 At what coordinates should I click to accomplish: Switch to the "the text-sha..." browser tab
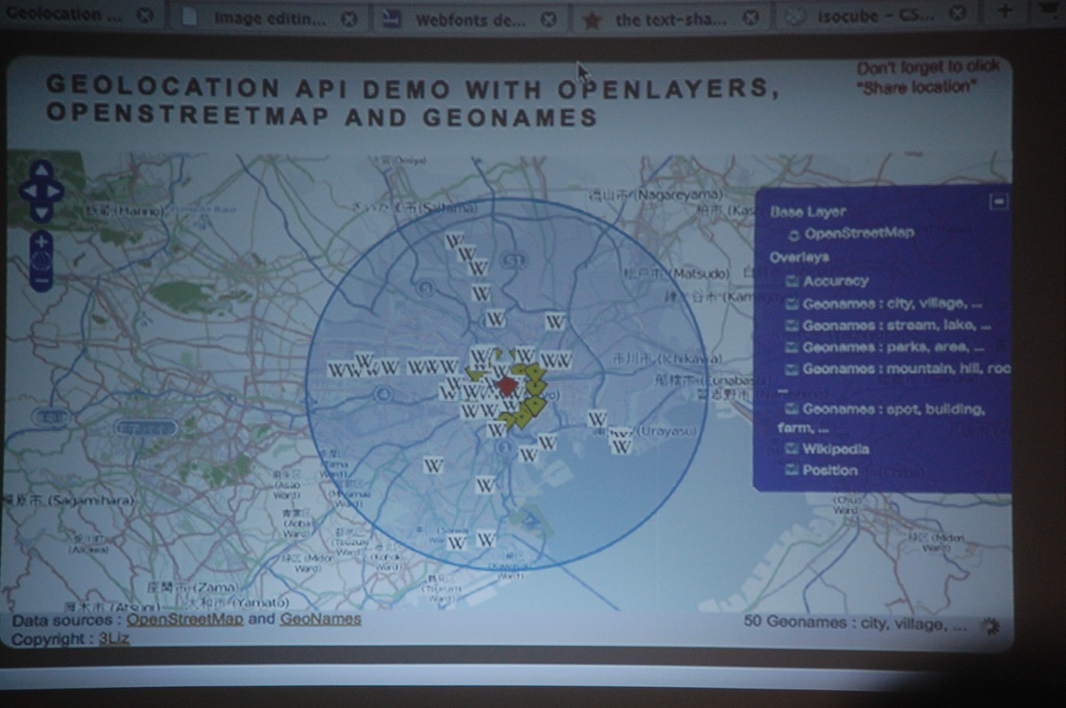click(x=669, y=18)
